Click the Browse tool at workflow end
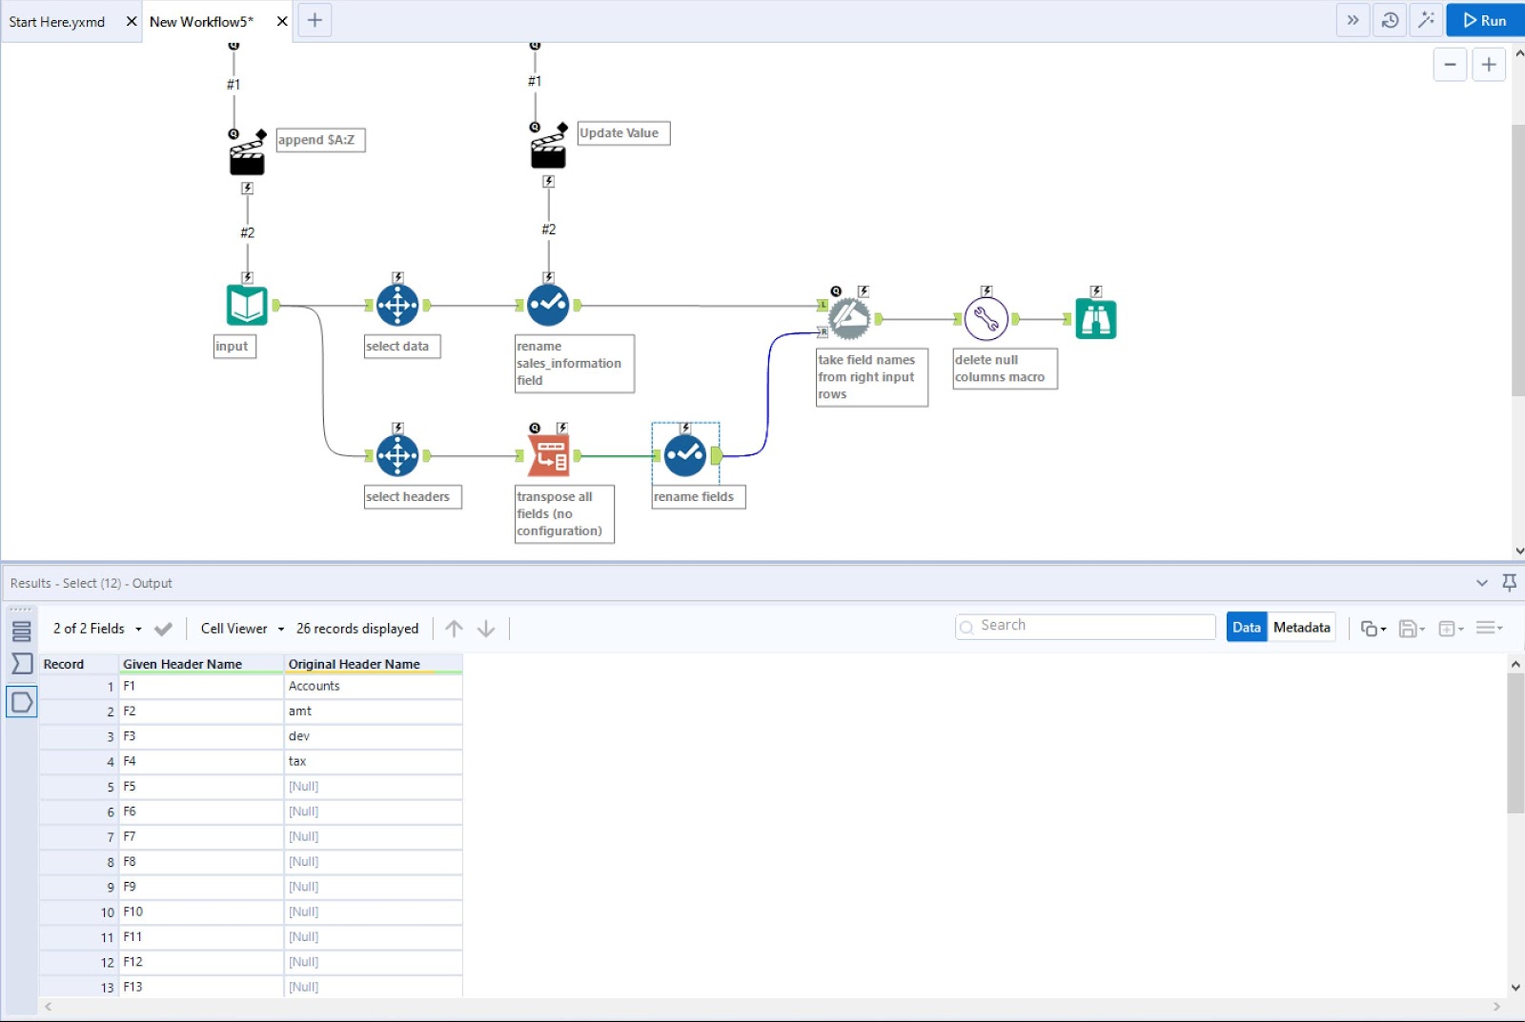 (1096, 317)
